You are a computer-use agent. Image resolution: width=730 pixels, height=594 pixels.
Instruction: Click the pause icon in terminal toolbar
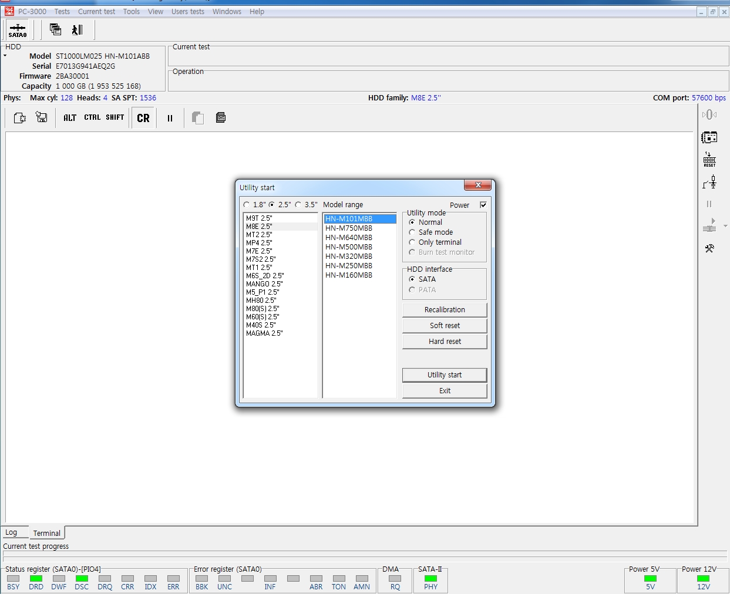pyautogui.click(x=170, y=118)
